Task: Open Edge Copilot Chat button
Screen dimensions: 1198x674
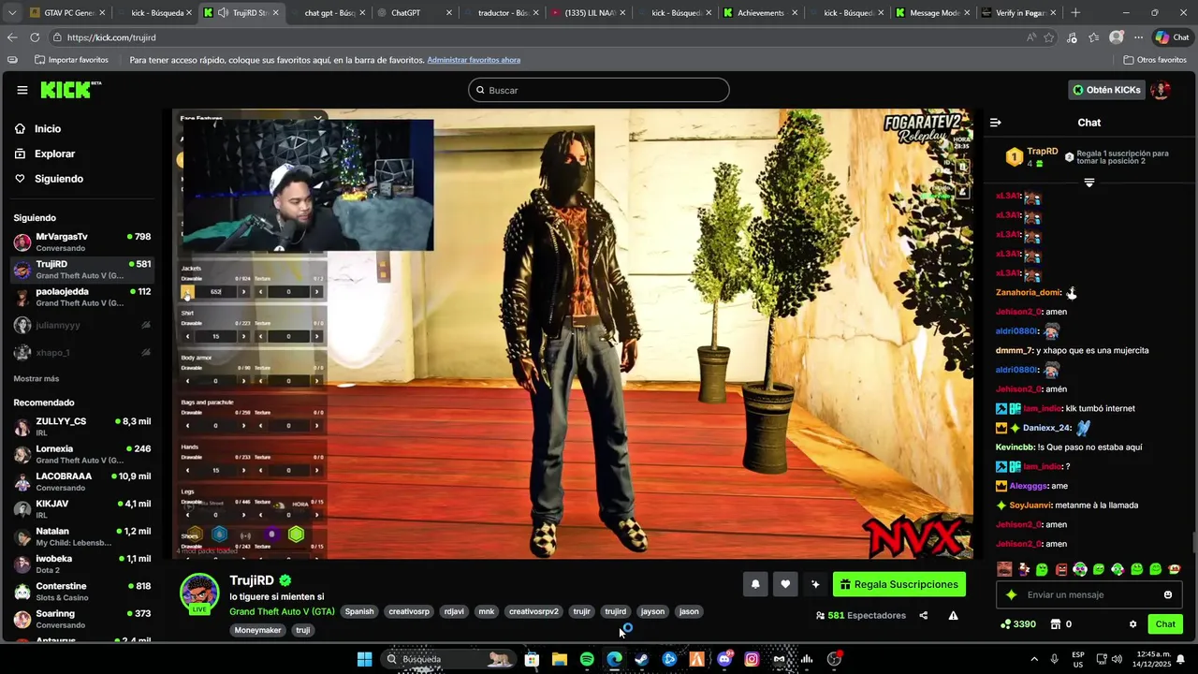Action: 1174,37
